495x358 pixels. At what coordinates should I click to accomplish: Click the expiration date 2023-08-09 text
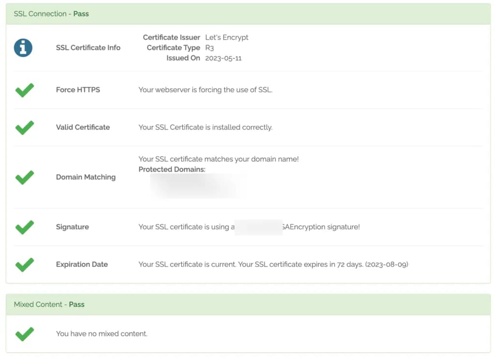point(388,264)
